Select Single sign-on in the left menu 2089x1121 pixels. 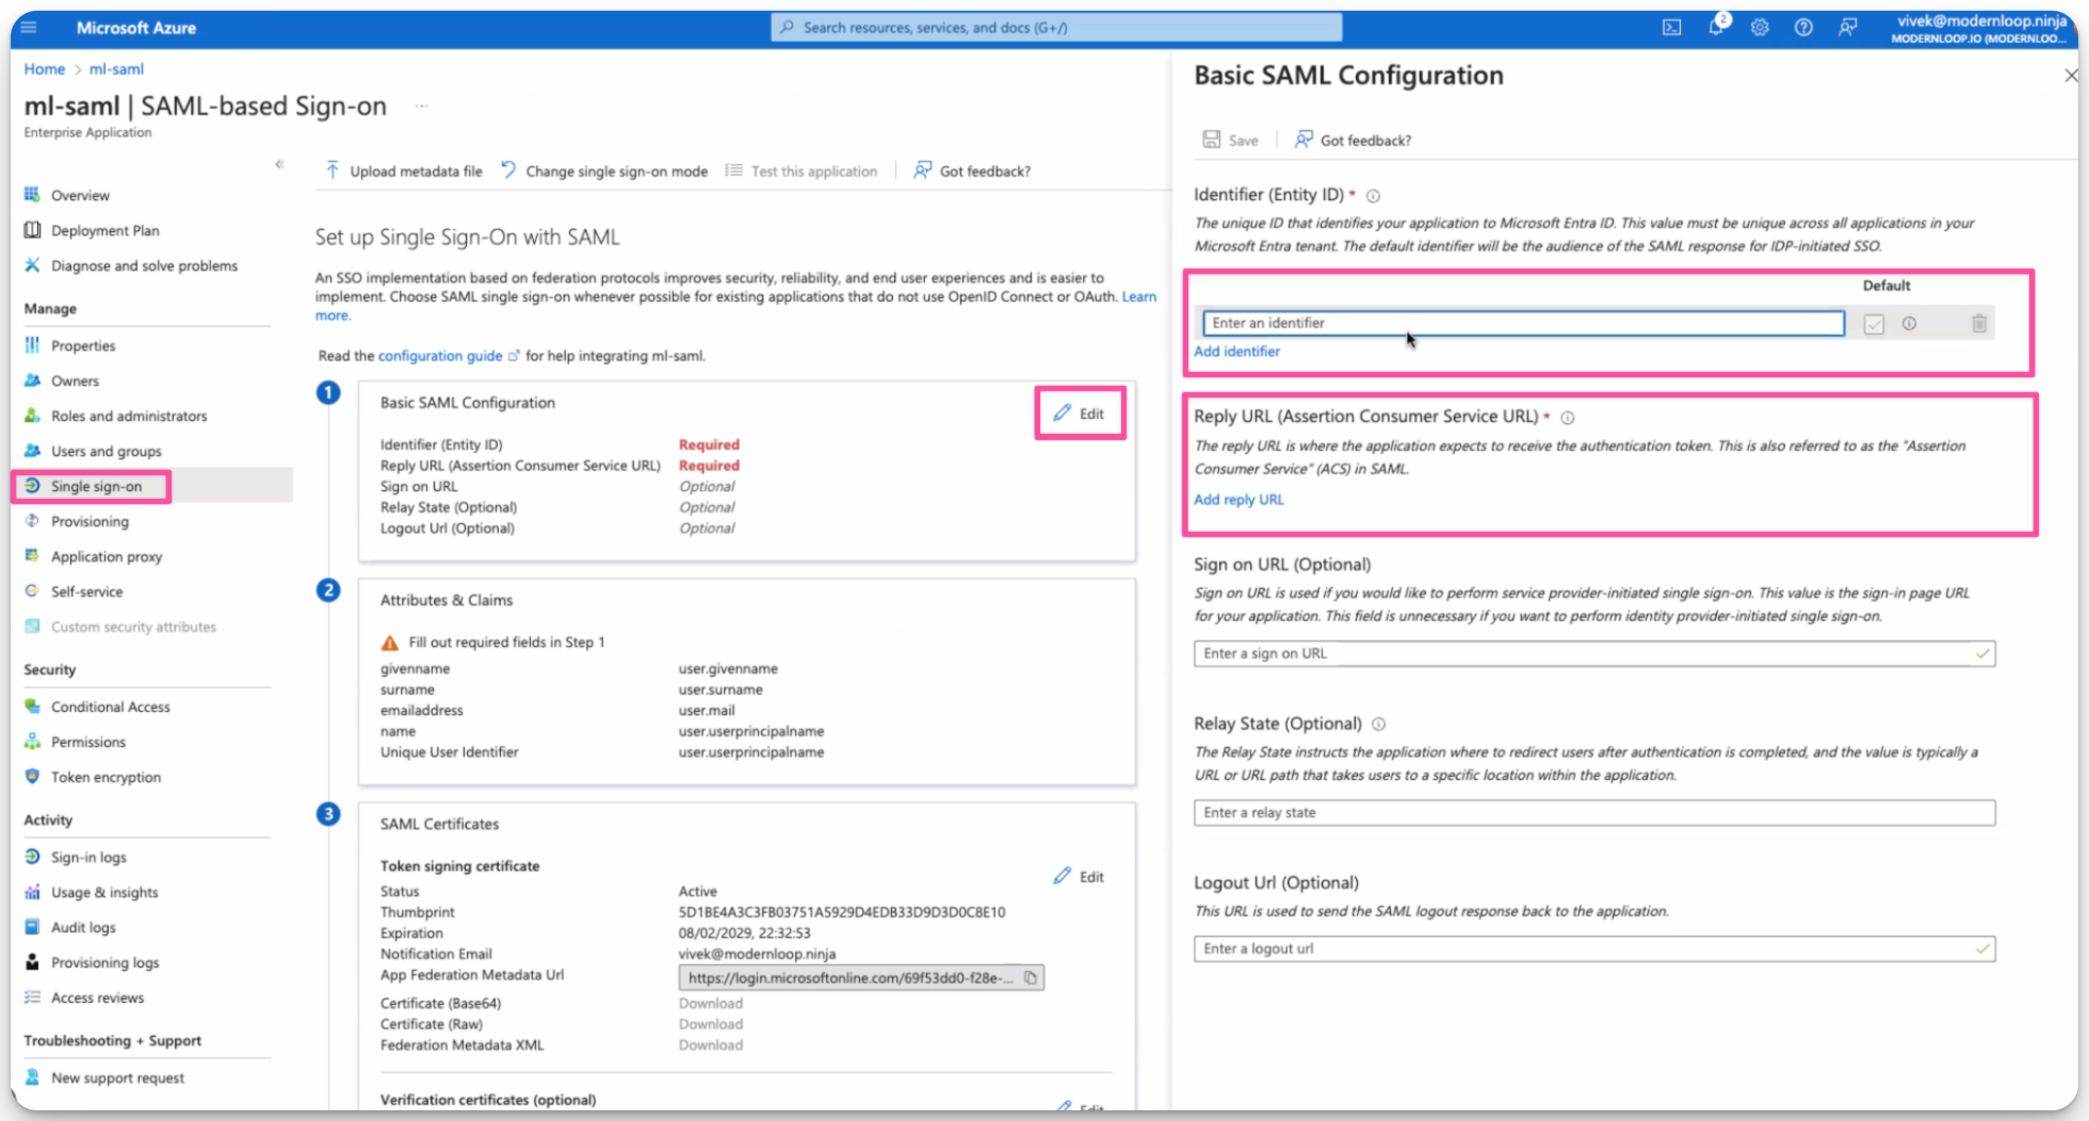click(x=96, y=486)
